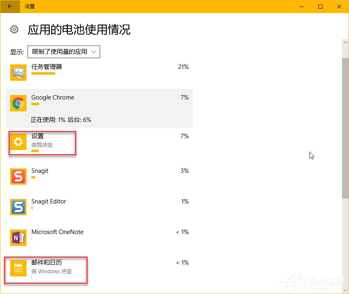Select the 邮件和日历 calendar icon
The width and height of the screenshot is (349, 294).
point(18,268)
